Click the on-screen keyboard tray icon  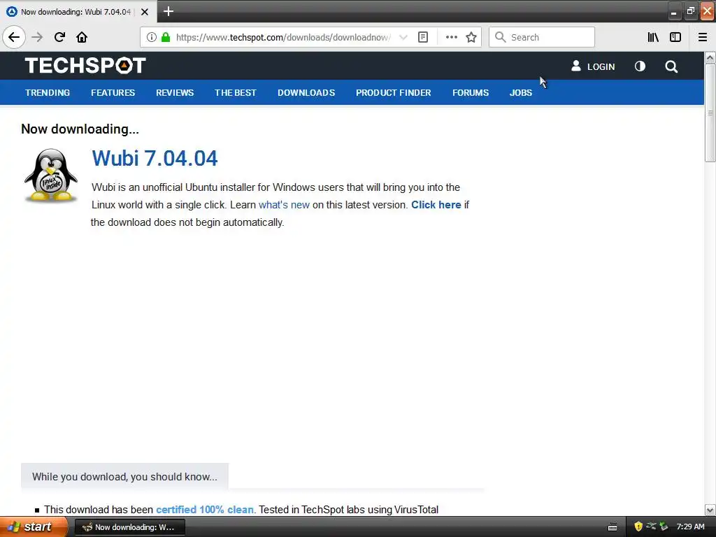[x=613, y=527]
